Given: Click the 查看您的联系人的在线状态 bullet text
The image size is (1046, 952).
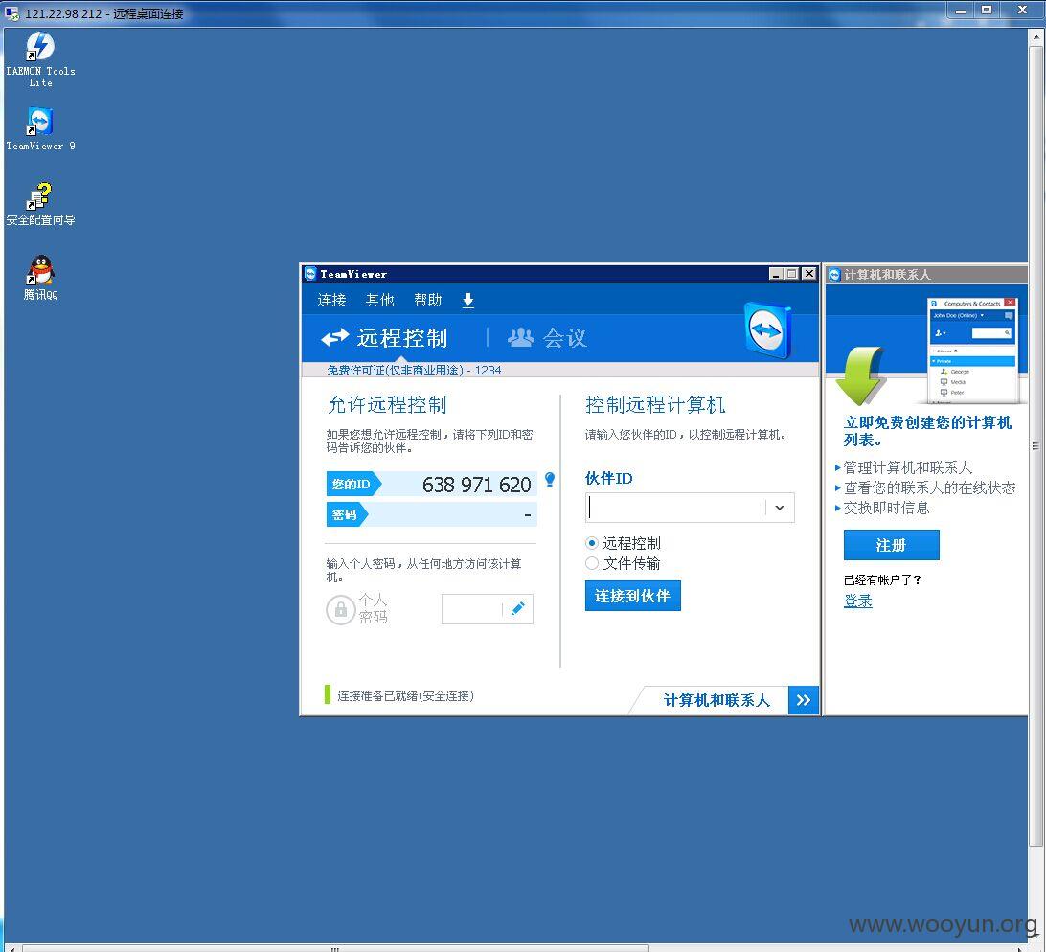Looking at the screenshot, I should coord(929,487).
